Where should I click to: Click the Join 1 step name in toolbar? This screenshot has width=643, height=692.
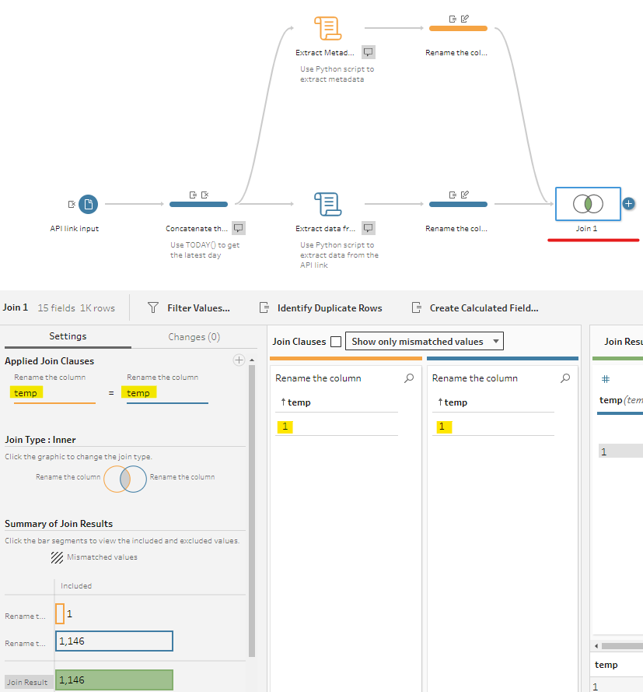pyautogui.click(x=16, y=307)
